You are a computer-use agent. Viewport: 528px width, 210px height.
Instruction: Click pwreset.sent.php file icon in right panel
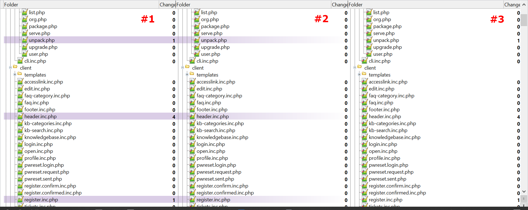365,179
